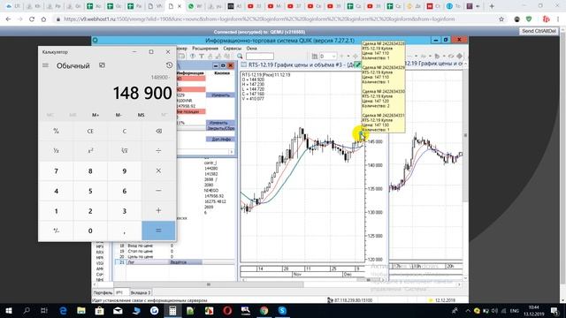Click the decimal comma key in Calculator
The width and height of the screenshot is (566, 318).
coord(124,231)
